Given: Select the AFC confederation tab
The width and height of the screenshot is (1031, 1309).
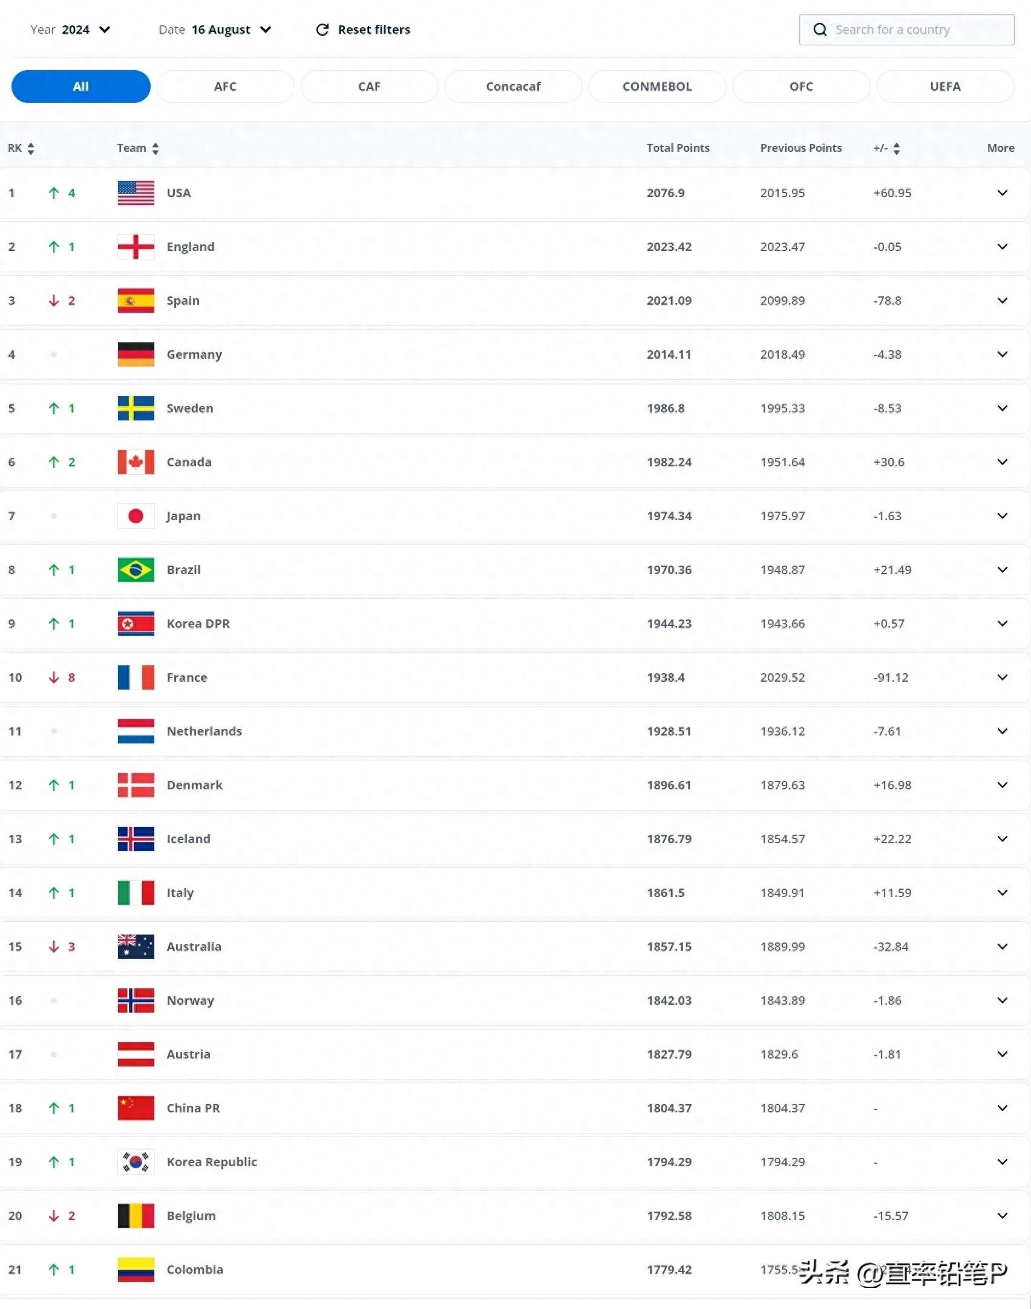Looking at the screenshot, I should 225,87.
